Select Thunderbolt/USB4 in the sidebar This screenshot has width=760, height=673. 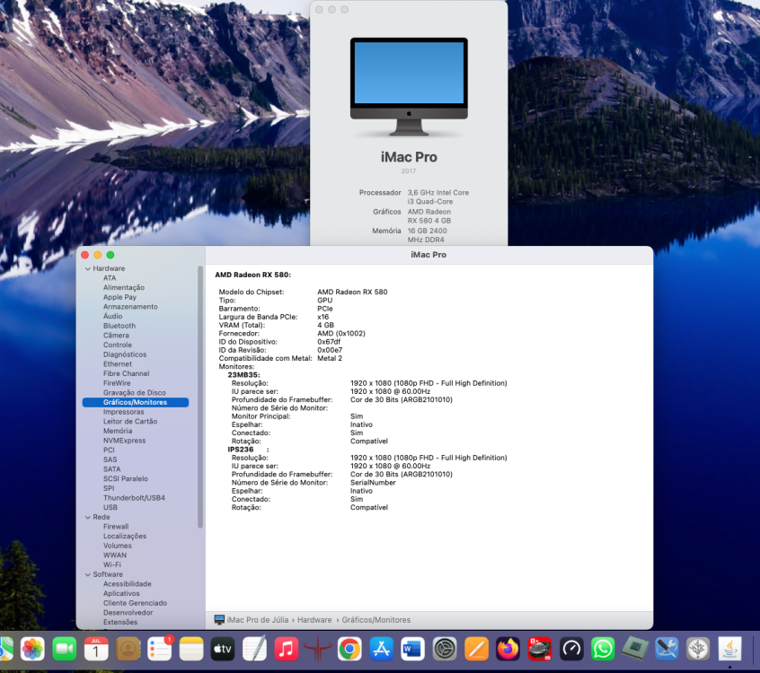coord(134,498)
